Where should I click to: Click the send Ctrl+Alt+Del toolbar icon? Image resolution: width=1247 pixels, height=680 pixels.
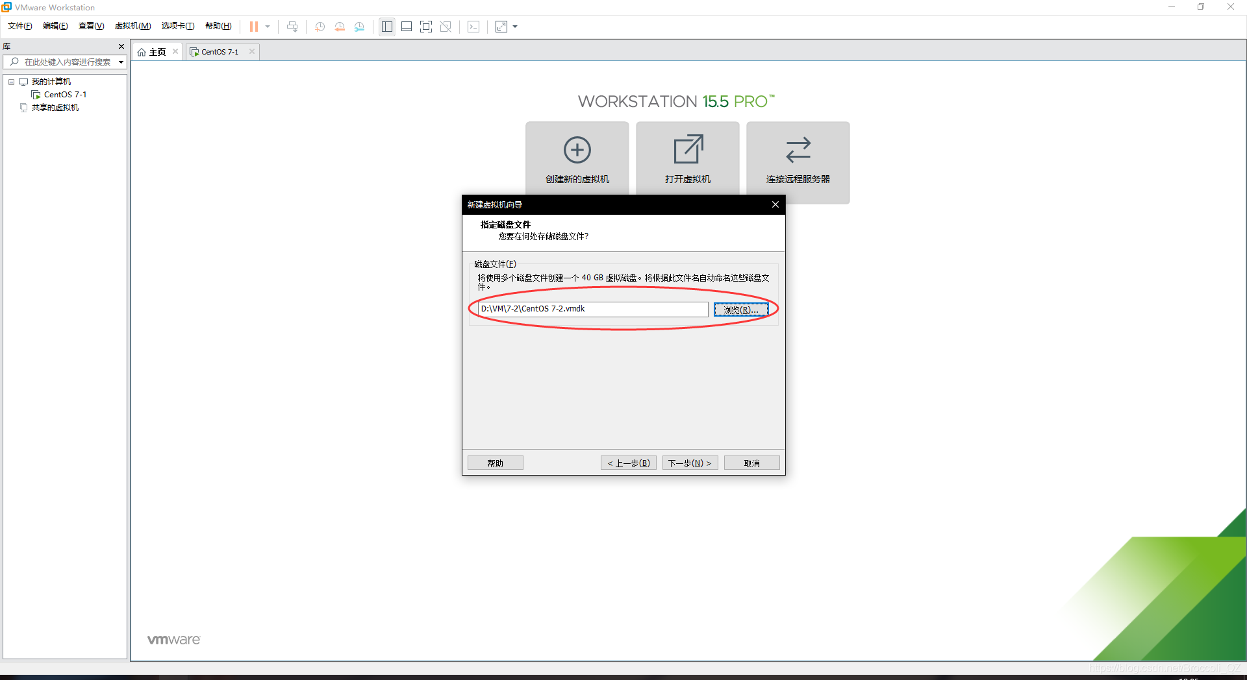[292, 27]
